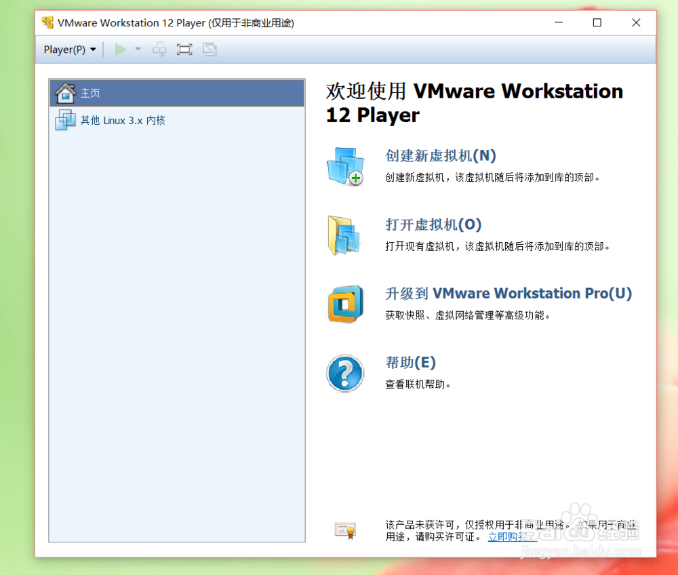Click the 创建新虚拟机 description text
Viewport: 678px width, 575px height.
[492, 178]
